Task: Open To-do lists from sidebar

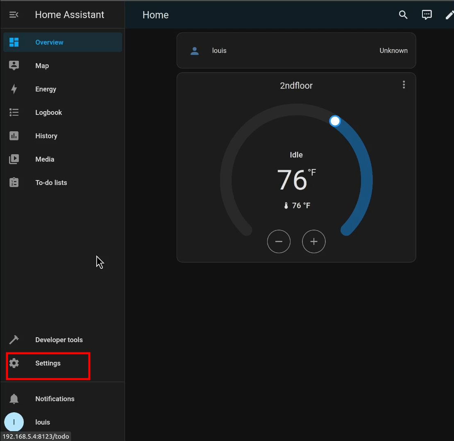Action: click(63, 183)
